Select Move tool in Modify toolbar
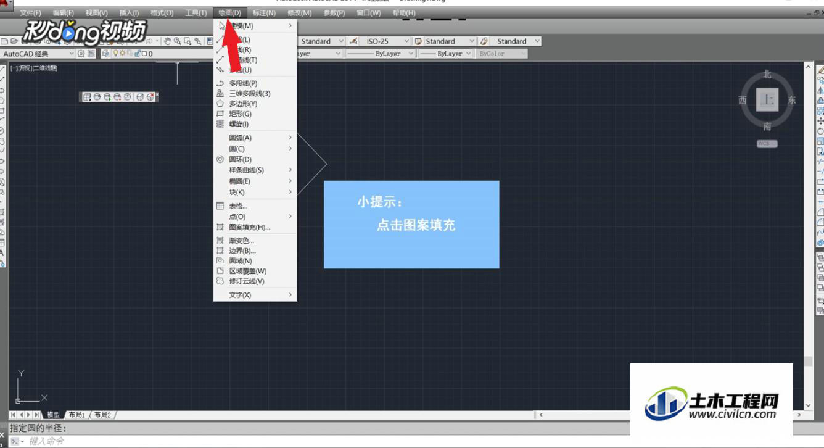The image size is (824, 448). coord(820,121)
